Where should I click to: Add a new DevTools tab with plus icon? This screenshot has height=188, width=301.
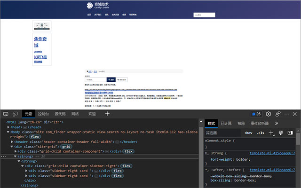[107, 114]
